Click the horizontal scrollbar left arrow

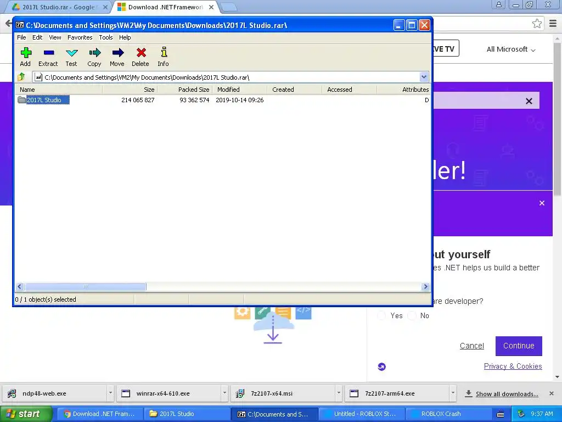click(x=20, y=287)
